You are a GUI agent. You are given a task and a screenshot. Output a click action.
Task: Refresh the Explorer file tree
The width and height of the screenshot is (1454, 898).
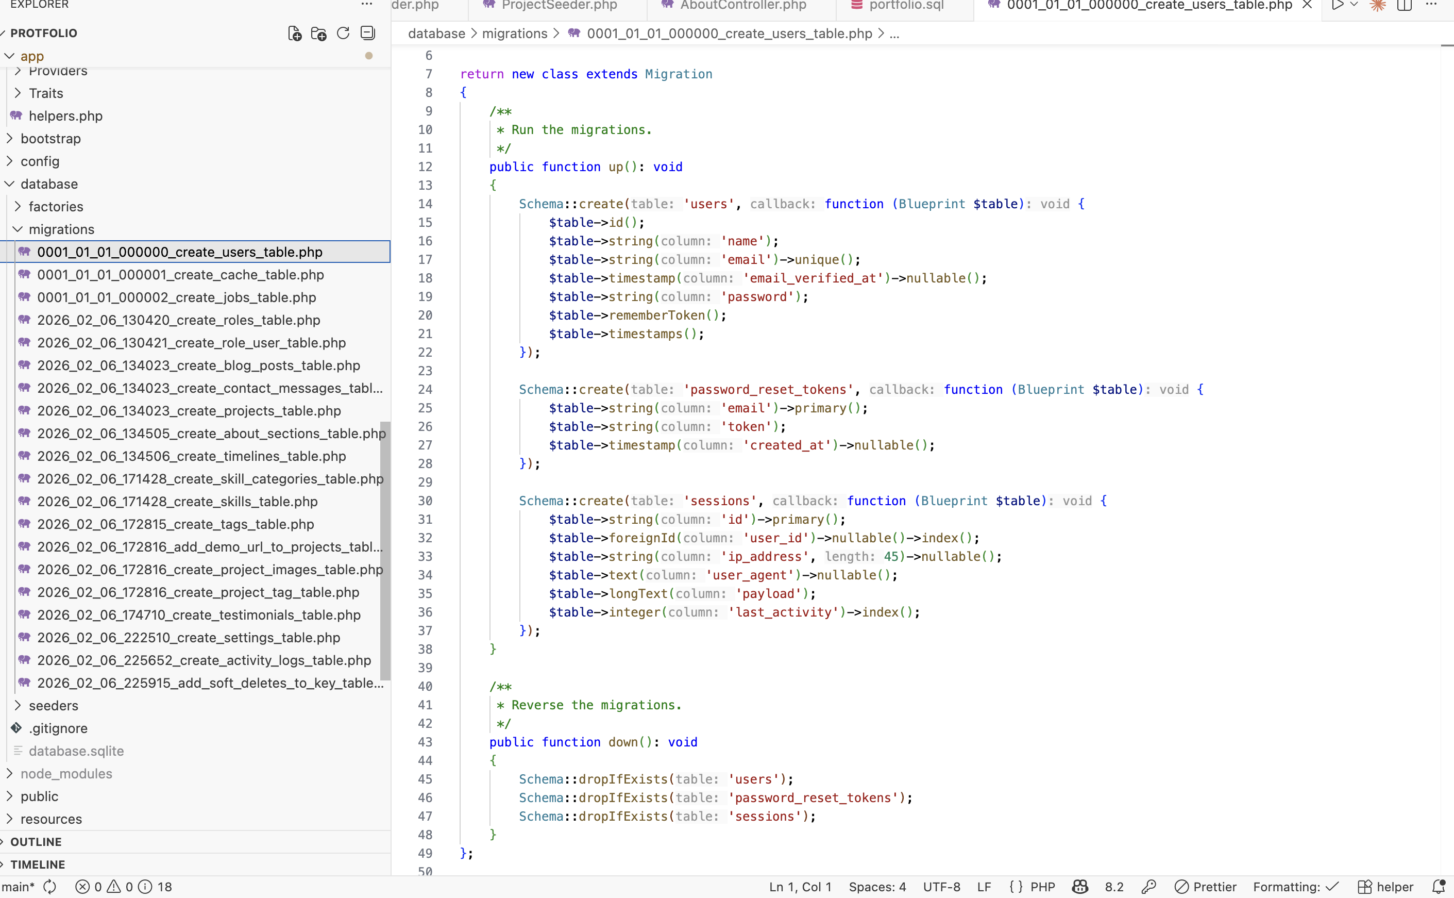[x=343, y=34]
